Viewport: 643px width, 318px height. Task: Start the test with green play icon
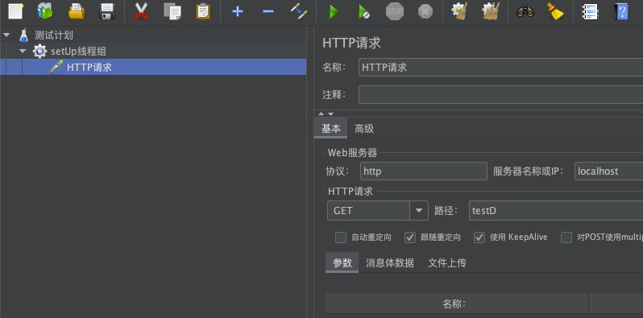pos(334,11)
